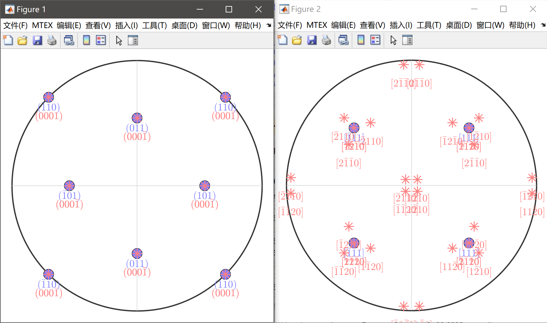Open 编辑(E) menu in Figure 1
Image resolution: width=547 pixels, height=323 pixels.
coord(69,26)
